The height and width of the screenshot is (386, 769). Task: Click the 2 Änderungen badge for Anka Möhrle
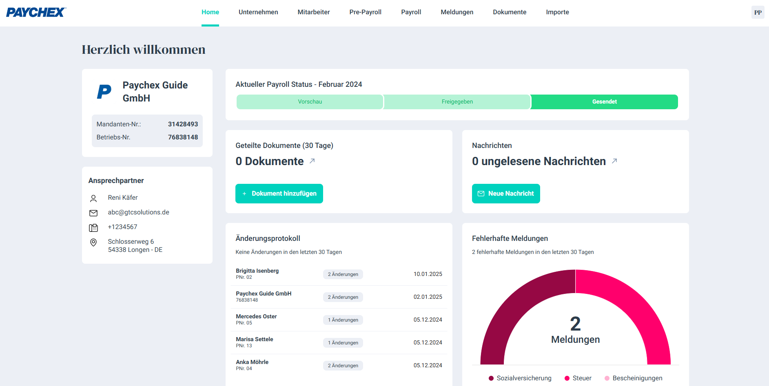point(343,366)
